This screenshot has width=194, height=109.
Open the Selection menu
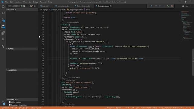tap(18, 2)
